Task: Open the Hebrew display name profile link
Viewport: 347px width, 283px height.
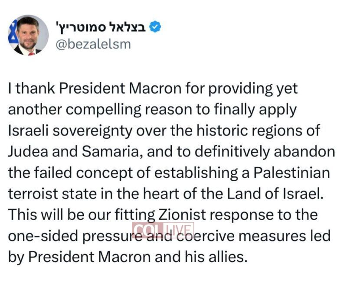Action: [101, 28]
